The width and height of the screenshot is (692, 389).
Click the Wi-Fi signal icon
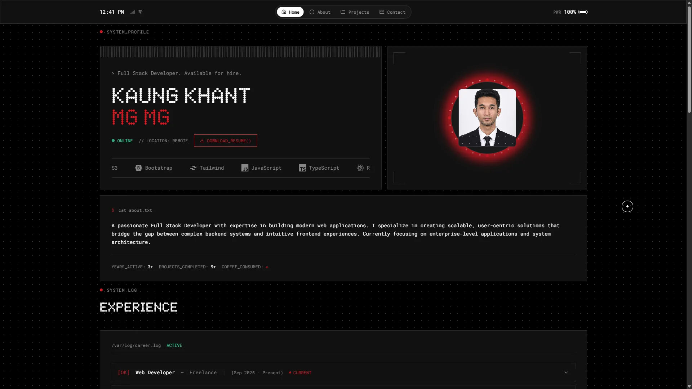[140, 12]
